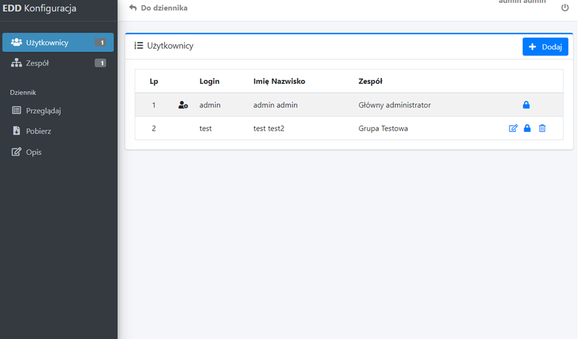Click the lock icon in admin row
The height and width of the screenshot is (339, 578).
click(526, 105)
